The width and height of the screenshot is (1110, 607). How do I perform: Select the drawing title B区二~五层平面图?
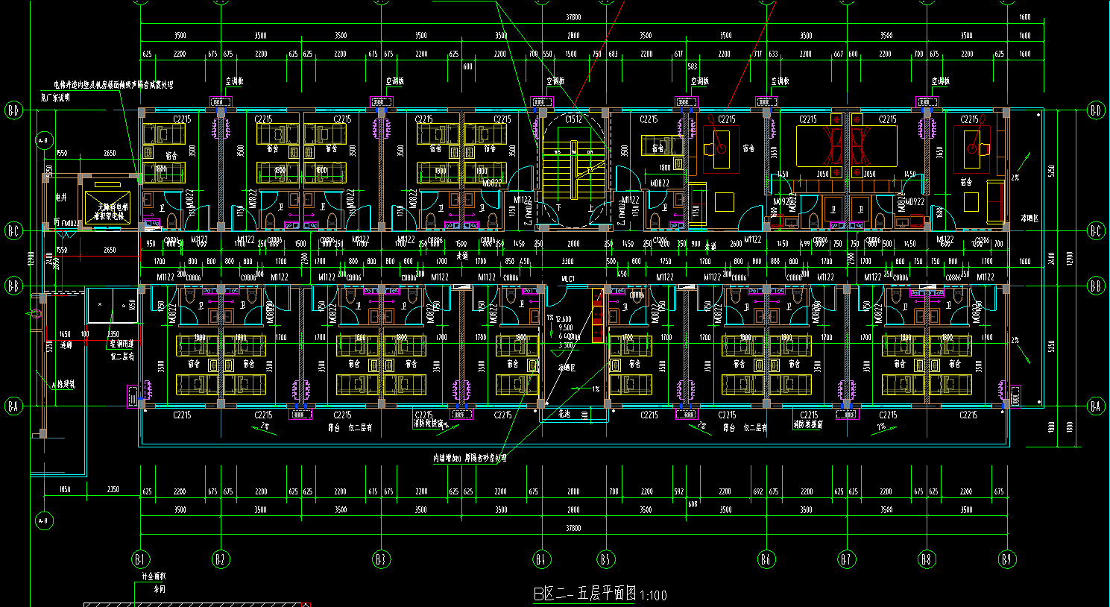pos(584,594)
